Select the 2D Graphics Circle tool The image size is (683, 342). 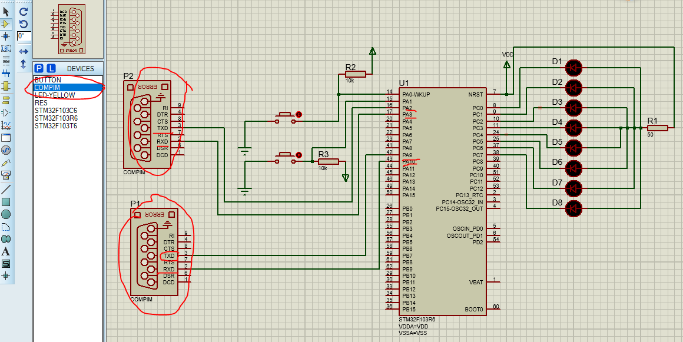tap(6, 214)
